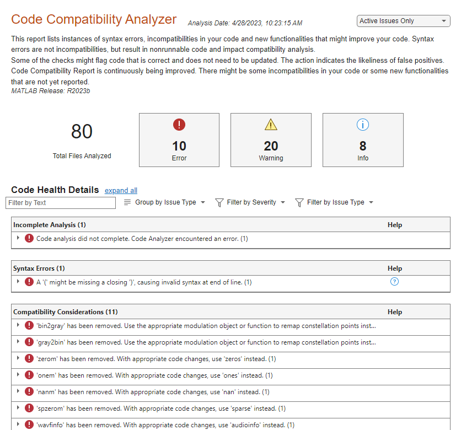Click the Filter by Issue Type funnel icon
Screen dimensions: 461x430
(298, 202)
